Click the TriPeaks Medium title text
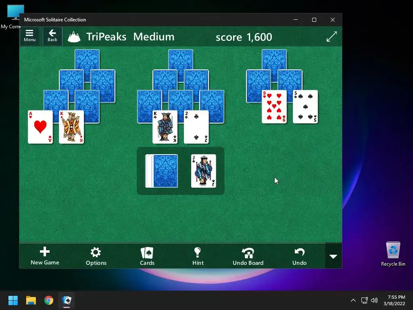 [130, 37]
